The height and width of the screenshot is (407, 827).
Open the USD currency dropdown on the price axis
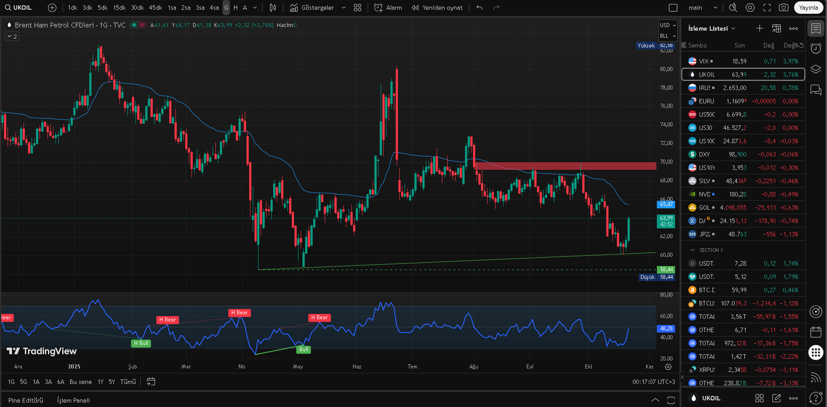(x=667, y=25)
